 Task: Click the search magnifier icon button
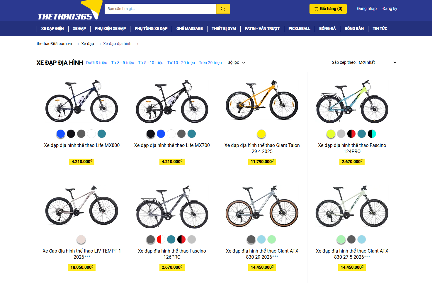click(223, 9)
